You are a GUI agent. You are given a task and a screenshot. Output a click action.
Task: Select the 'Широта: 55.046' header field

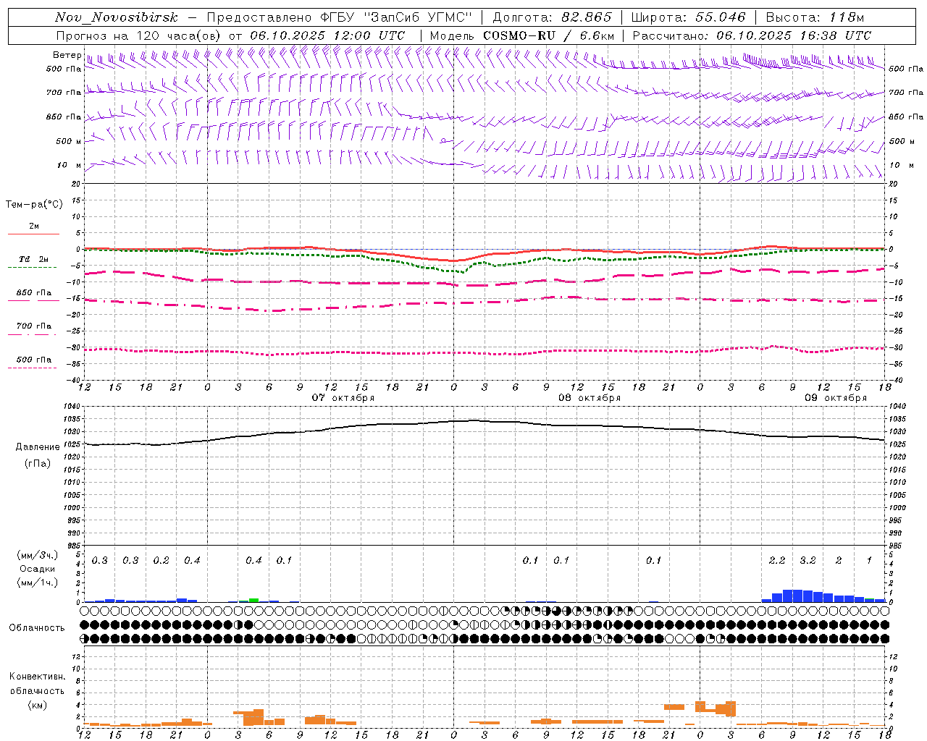[x=688, y=18]
